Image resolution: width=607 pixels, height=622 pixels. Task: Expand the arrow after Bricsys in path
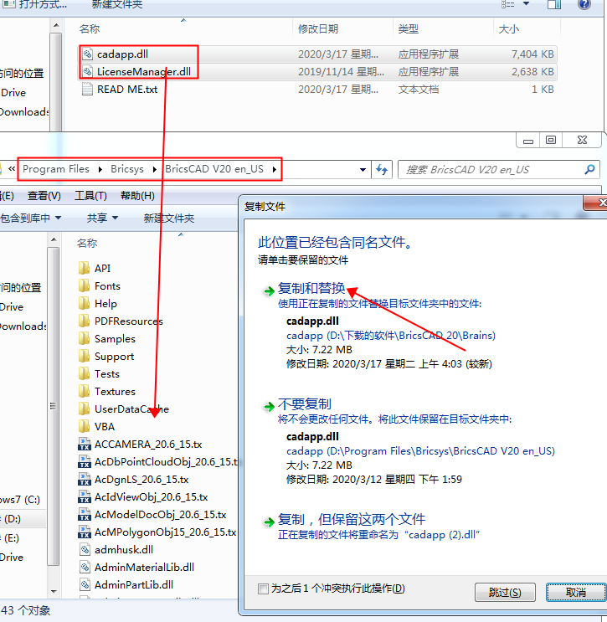(x=154, y=169)
